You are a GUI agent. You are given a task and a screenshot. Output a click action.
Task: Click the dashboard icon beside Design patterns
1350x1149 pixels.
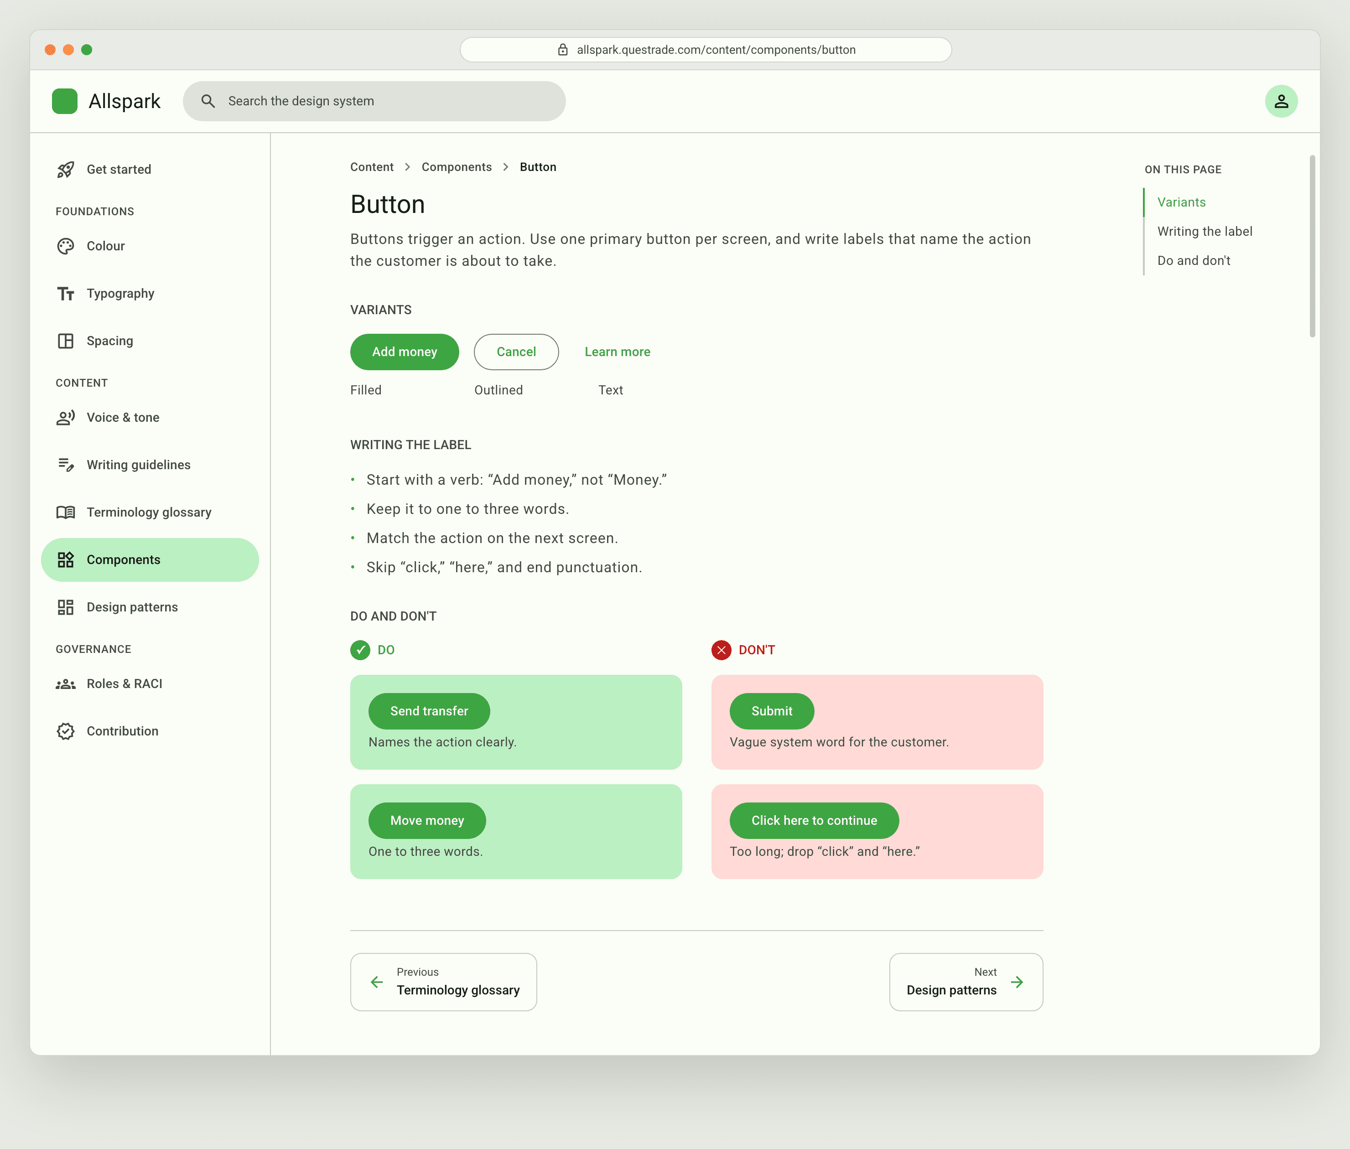(x=66, y=607)
